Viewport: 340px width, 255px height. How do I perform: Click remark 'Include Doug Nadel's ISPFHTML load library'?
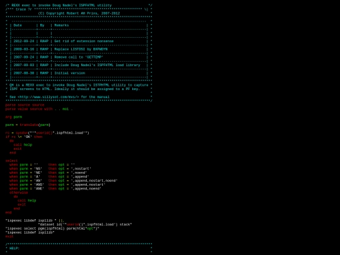(98, 65)
